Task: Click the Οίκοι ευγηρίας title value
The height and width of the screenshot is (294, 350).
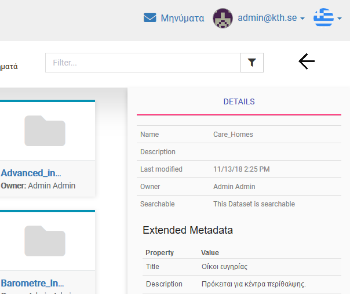Action: [224, 267]
